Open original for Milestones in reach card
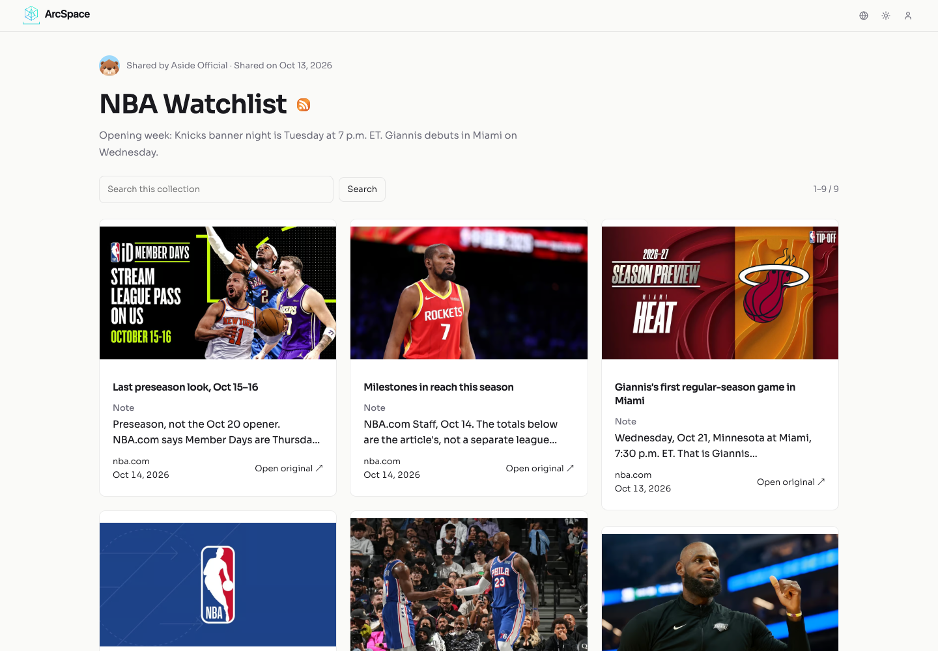This screenshot has height=651, width=938. click(540, 468)
